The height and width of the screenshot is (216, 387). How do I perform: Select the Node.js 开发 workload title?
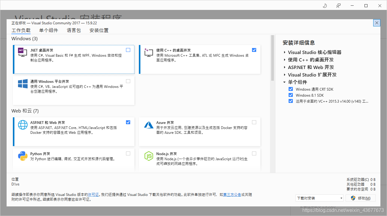pos(166,154)
